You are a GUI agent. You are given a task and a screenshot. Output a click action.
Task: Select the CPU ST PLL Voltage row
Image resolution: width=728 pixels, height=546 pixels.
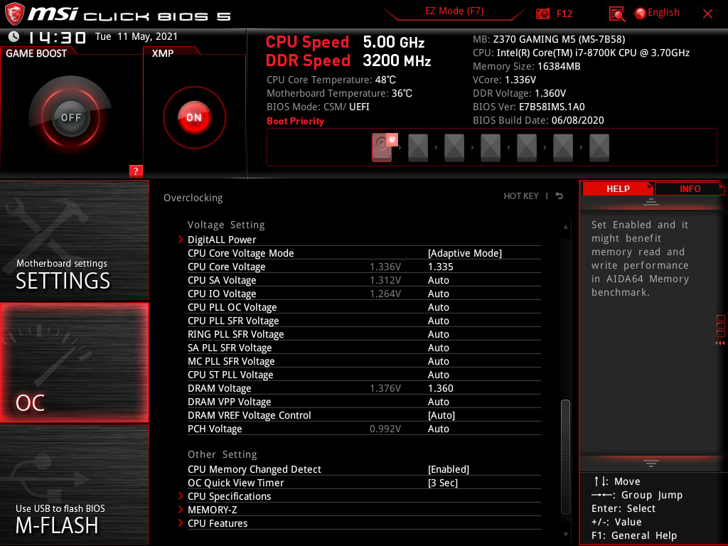[x=364, y=375]
